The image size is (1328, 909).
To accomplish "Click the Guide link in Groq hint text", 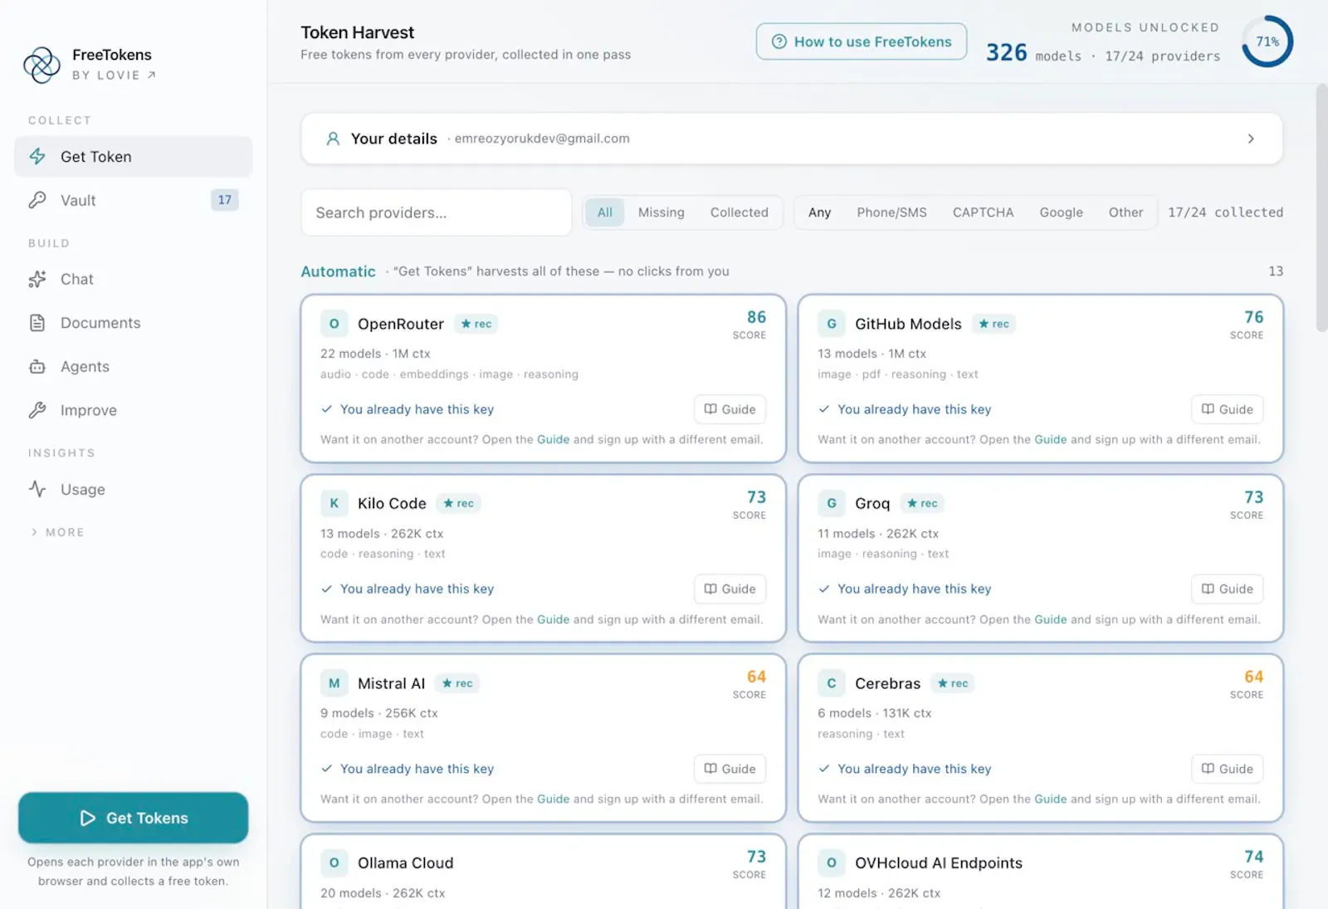I will tap(1051, 619).
